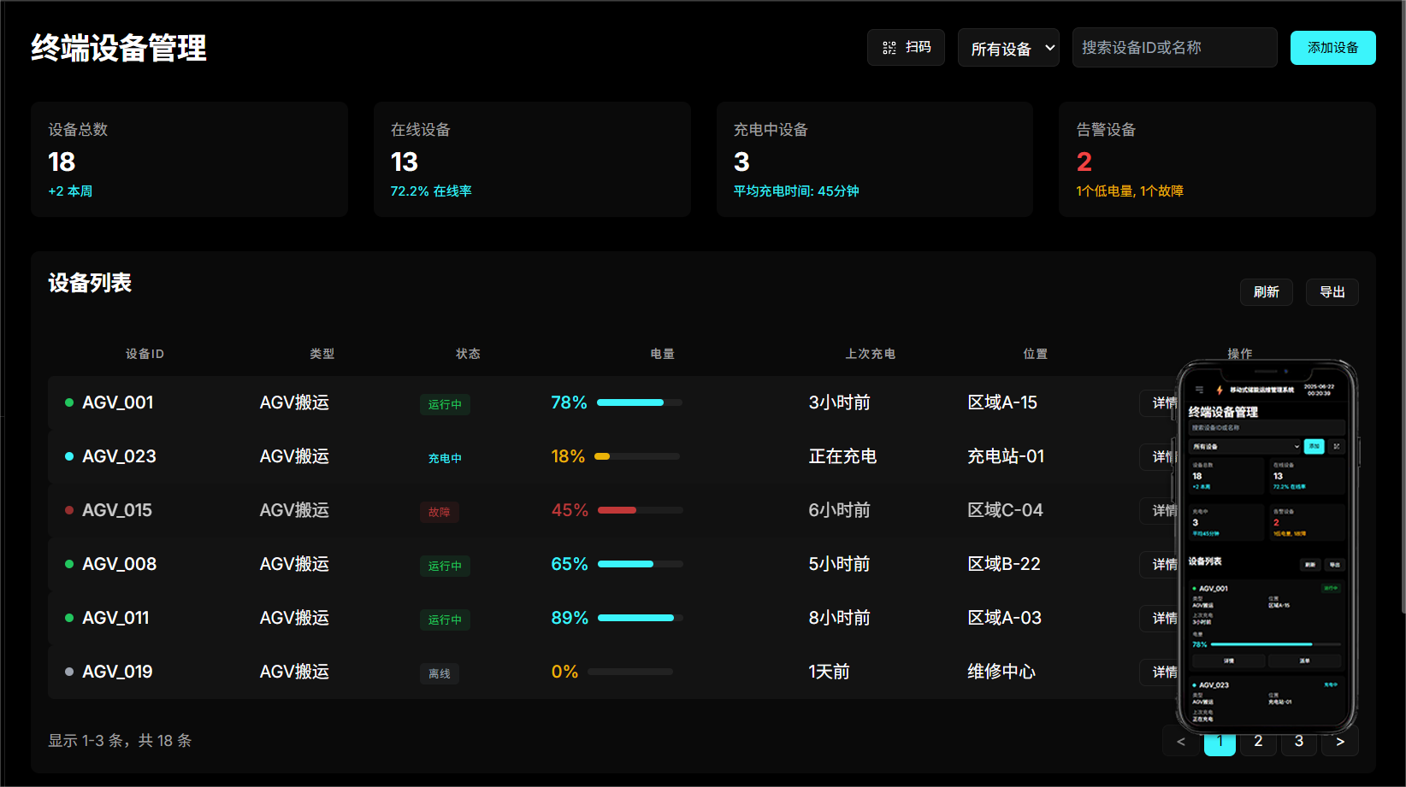Click the 故障 status badge for AGV_015
Image resolution: width=1406 pixels, height=787 pixels.
tap(439, 512)
